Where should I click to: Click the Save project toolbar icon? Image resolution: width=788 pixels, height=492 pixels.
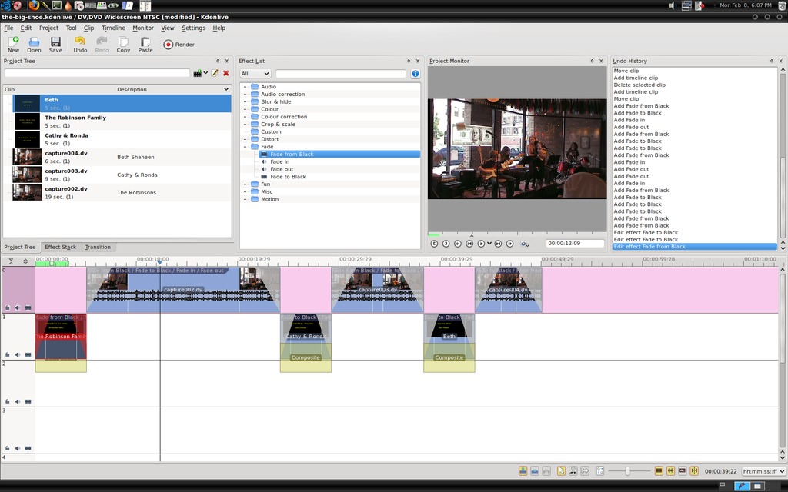coord(55,45)
